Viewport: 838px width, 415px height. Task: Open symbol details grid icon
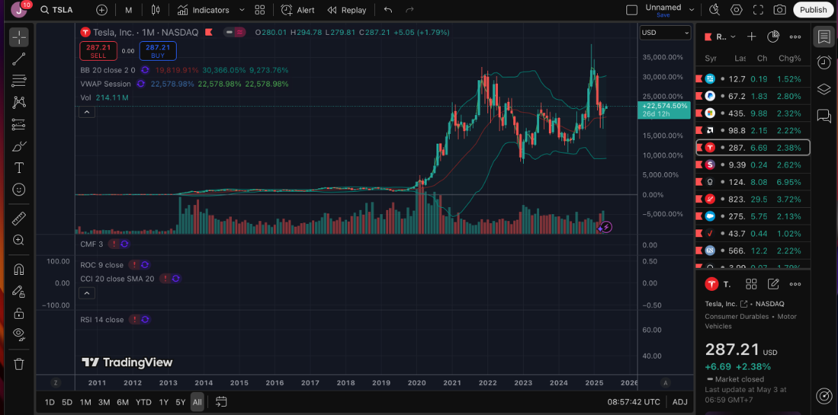[x=751, y=284]
